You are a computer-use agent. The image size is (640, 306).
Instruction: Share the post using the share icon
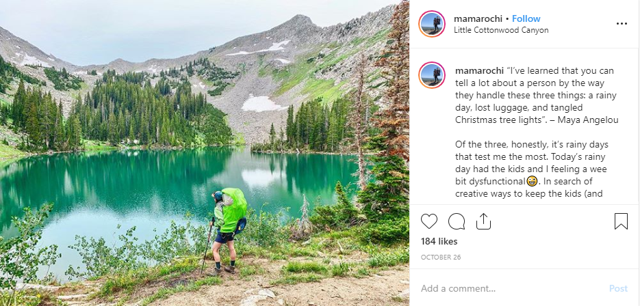pyautogui.click(x=483, y=221)
